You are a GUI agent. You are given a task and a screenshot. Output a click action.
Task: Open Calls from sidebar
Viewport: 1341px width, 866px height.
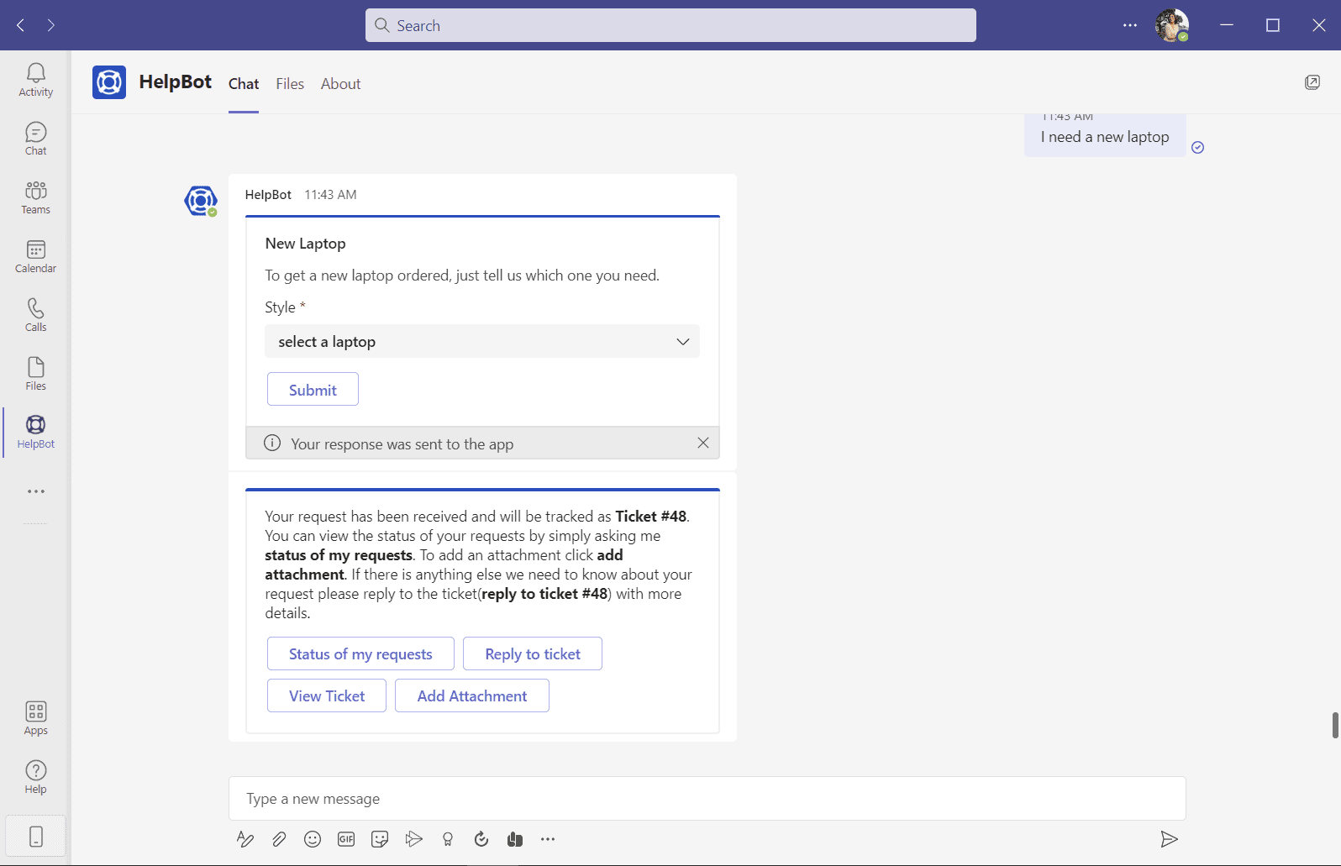(x=35, y=315)
